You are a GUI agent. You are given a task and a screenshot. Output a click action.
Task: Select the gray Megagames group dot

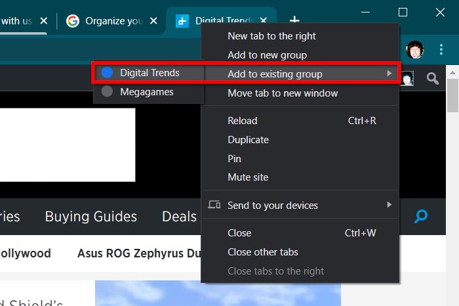(x=107, y=91)
